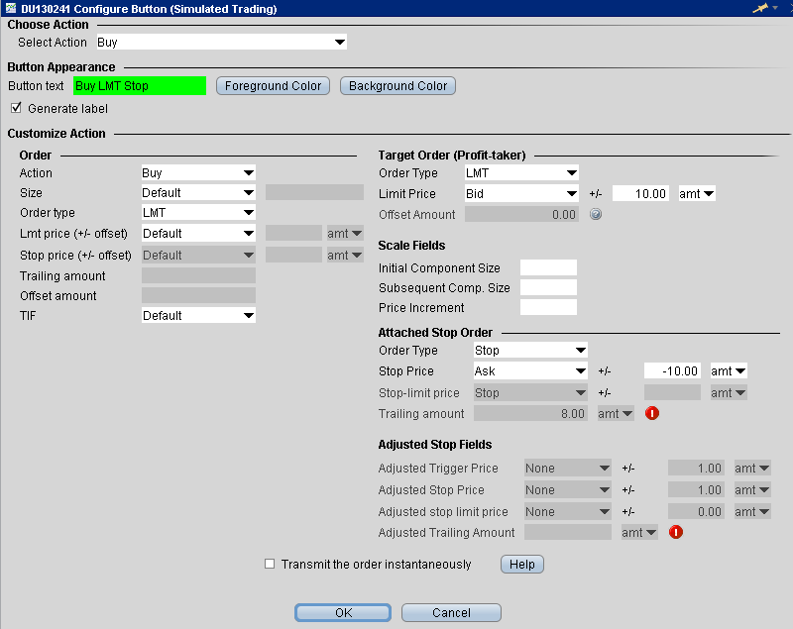Screen dimensions: 793x629
Task: Open the Target Order Limit Price Bid dropdown
Action: coord(521,194)
